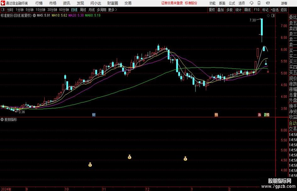
Task: Switch to the 60分钟 period tab
Action: click(64, 10)
